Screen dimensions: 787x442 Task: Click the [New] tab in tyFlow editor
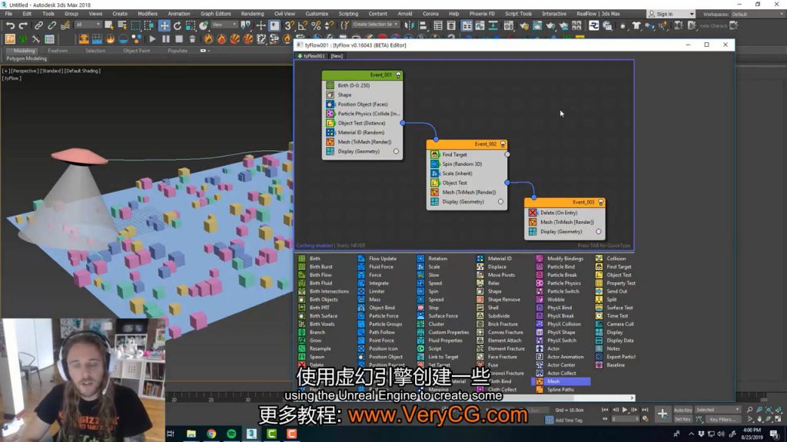click(337, 56)
